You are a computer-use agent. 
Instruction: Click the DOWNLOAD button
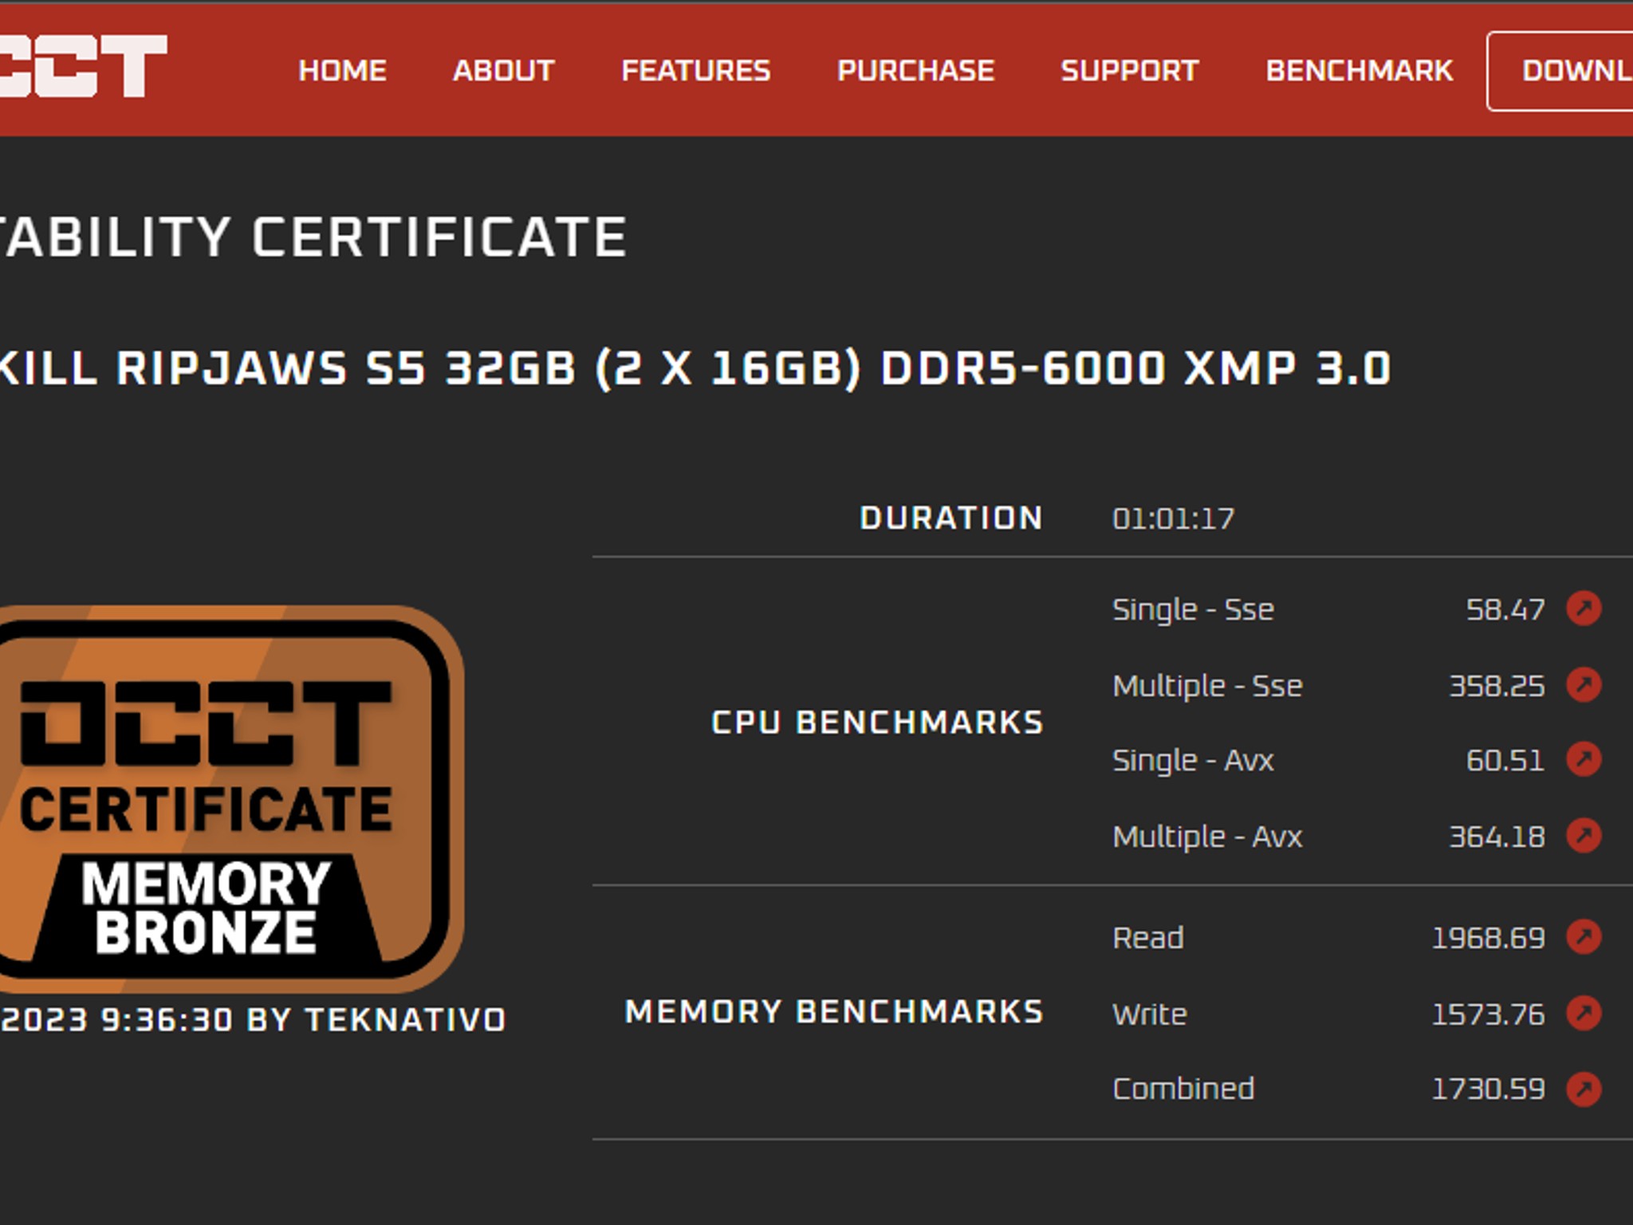(1560, 71)
